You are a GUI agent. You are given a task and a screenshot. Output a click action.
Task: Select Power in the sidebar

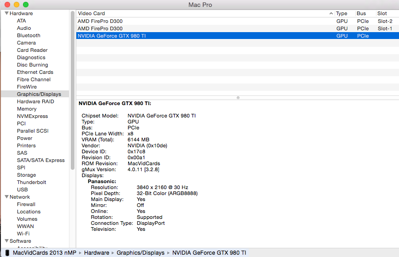click(x=24, y=139)
